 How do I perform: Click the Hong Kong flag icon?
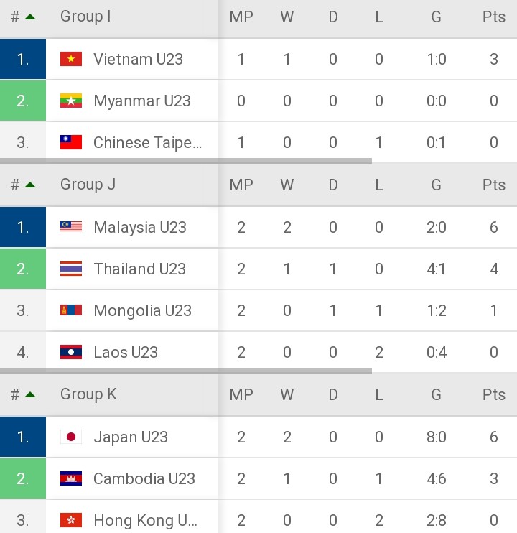tap(71, 520)
